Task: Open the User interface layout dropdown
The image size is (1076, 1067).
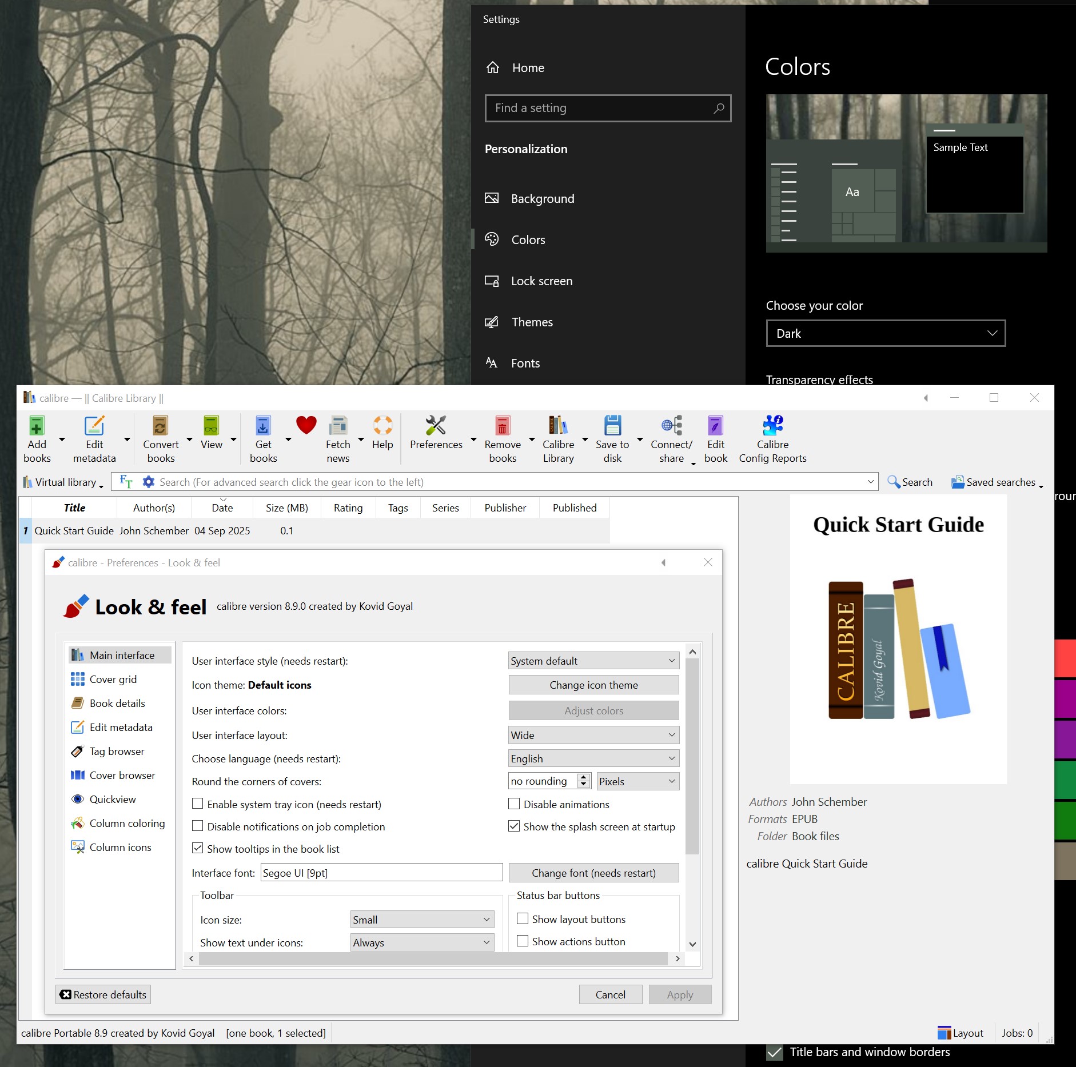Action: (593, 735)
